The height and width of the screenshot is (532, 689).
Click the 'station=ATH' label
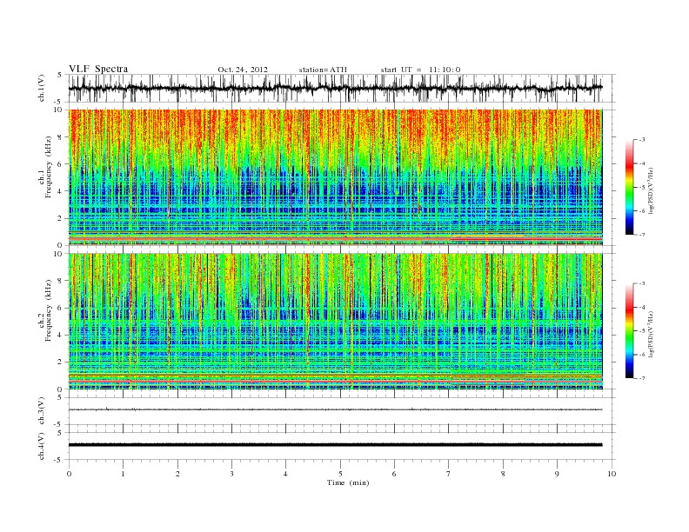point(323,70)
